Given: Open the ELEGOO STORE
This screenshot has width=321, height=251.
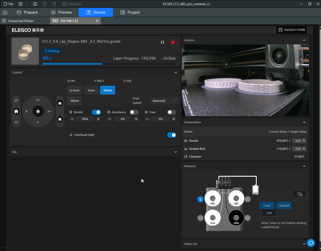Looking at the screenshot, I should [x=291, y=30].
